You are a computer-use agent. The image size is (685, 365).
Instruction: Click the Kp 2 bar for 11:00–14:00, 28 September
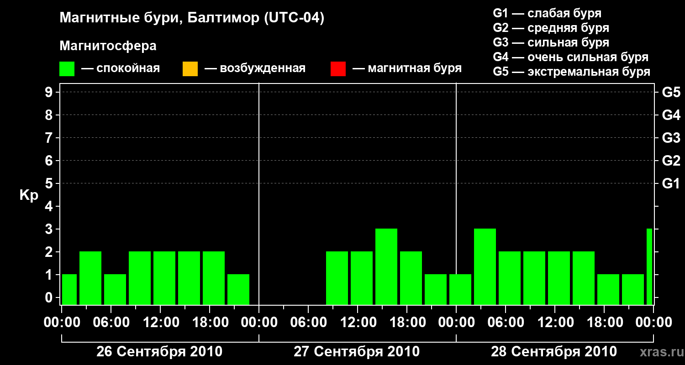(x=559, y=278)
